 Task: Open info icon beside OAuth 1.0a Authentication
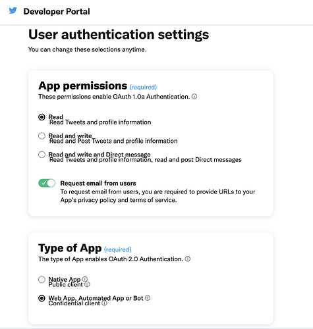point(194,96)
